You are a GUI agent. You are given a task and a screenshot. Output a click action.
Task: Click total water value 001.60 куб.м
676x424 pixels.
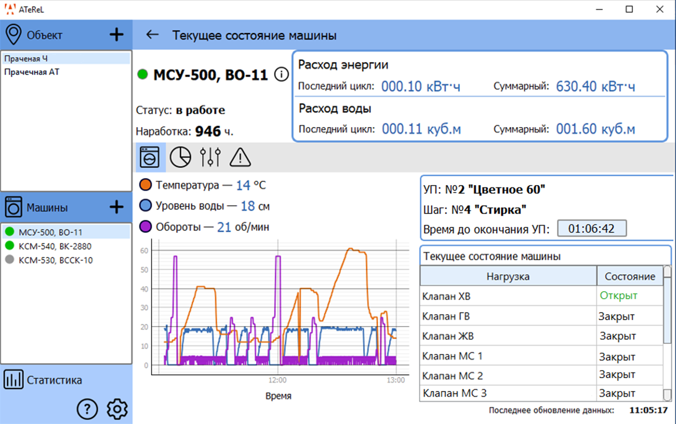click(x=595, y=129)
